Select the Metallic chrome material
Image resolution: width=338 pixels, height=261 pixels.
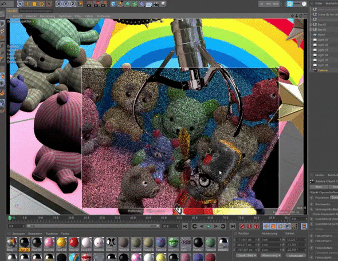tap(223, 244)
